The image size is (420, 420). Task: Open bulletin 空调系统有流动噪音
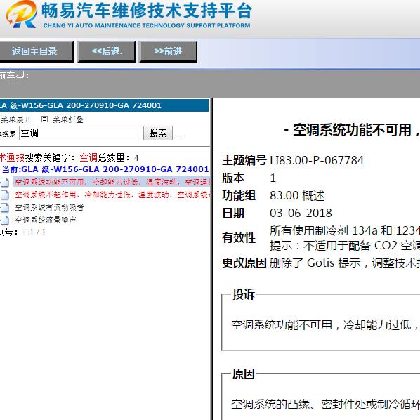[x=50, y=207]
